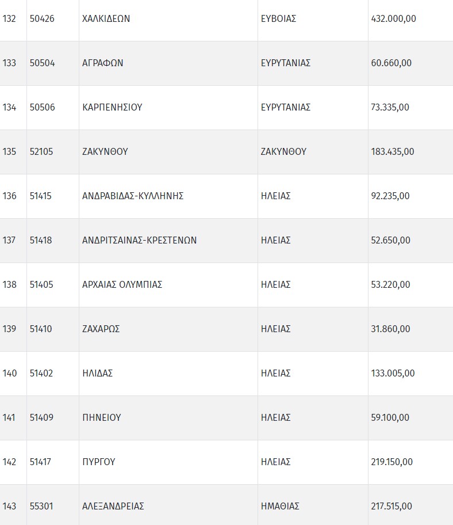This screenshot has width=453, height=525.
Task: Select row number 137
Action: (10, 240)
